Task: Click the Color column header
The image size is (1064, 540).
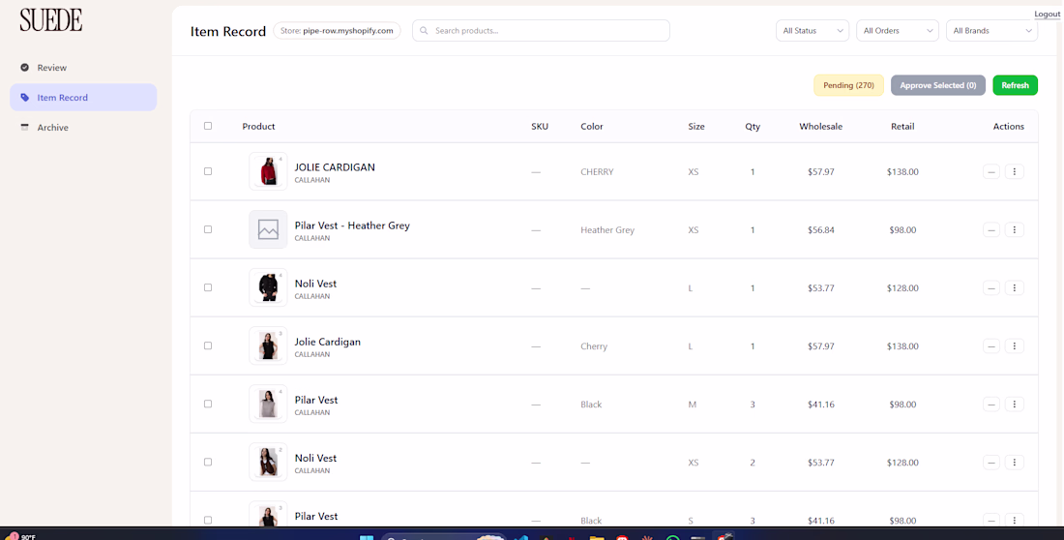Action: (592, 127)
